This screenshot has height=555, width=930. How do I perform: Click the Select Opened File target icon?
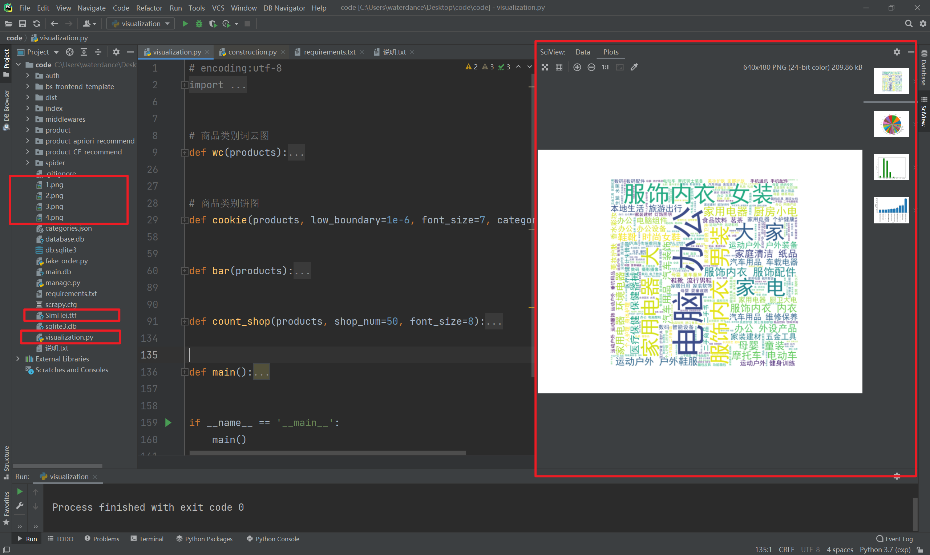(69, 52)
